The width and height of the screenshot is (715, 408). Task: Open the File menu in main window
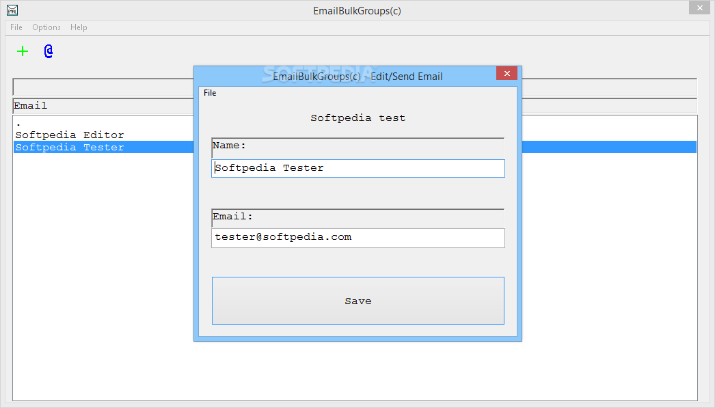pyautogui.click(x=16, y=27)
